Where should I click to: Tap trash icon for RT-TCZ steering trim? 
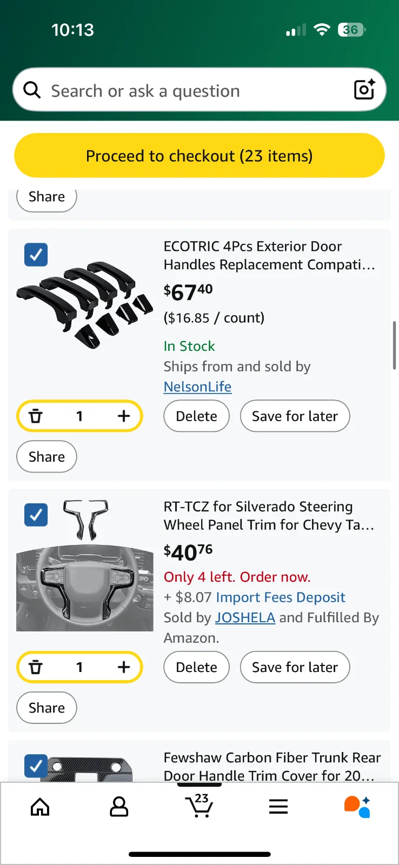click(x=36, y=667)
